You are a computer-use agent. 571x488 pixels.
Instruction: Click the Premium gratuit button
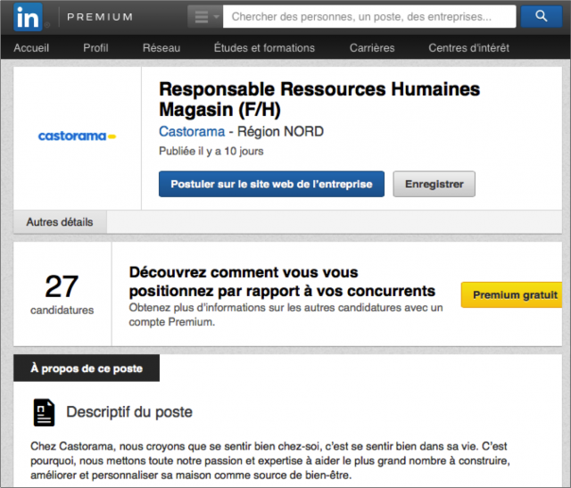[x=514, y=295]
